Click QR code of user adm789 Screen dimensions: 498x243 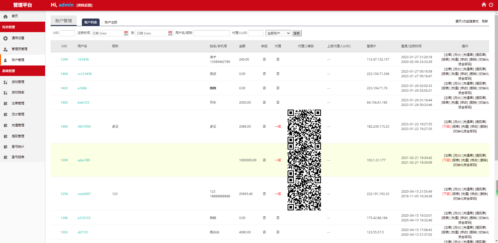point(304,160)
